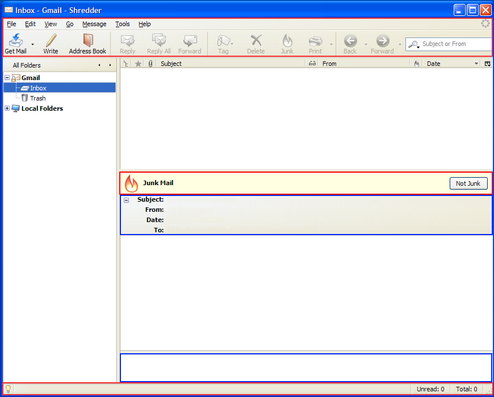This screenshot has height=397, width=494.
Task: Expand the Local Folders tree
Action: [x=7, y=108]
